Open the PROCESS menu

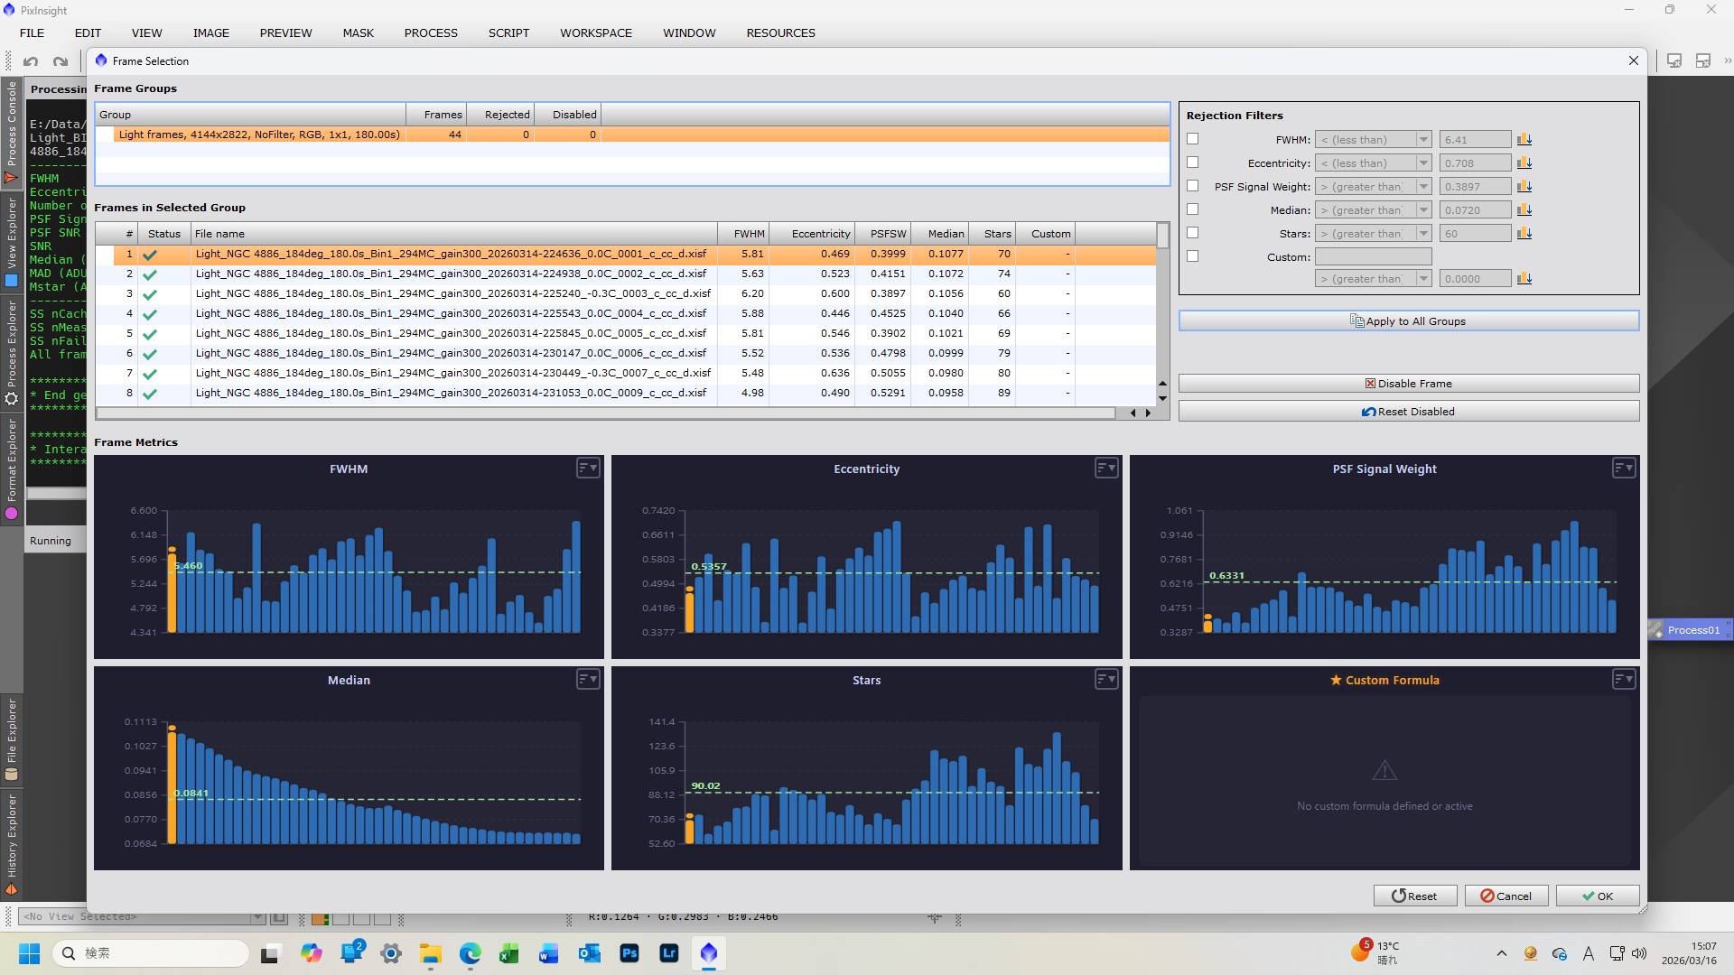click(431, 33)
